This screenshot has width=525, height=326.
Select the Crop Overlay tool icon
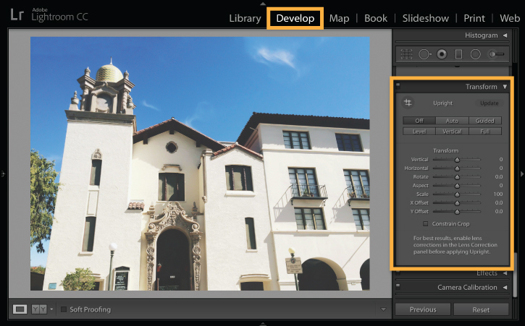(x=406, y=53)
